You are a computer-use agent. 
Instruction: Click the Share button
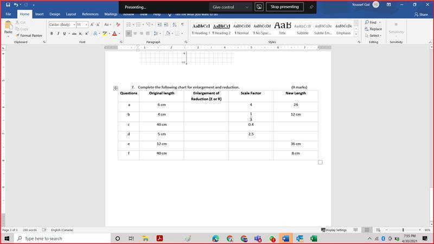click(421, 15)
